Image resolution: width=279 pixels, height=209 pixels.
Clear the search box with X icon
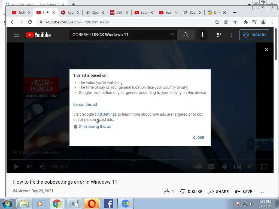[x=172, y=35]
